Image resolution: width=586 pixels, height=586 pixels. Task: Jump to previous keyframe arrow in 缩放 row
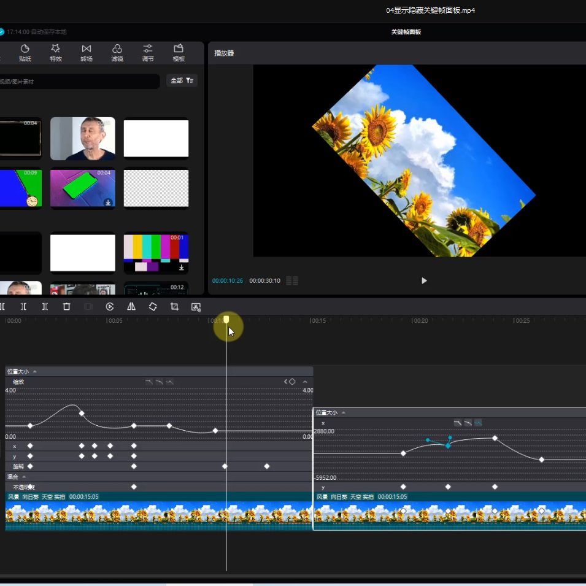click(x=285, y=382)
